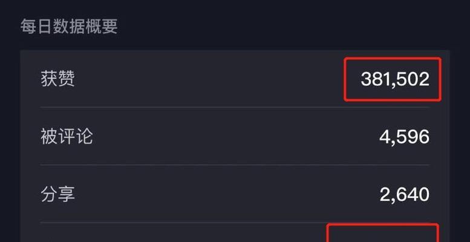Click the top red border of the 381,502 highlight box
470x242 pixels.
[x=393, y=59]
